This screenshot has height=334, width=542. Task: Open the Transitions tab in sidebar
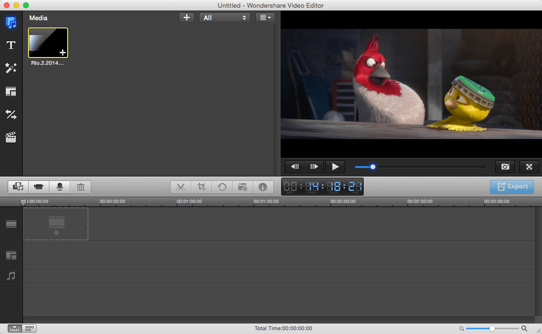(11, 114)
